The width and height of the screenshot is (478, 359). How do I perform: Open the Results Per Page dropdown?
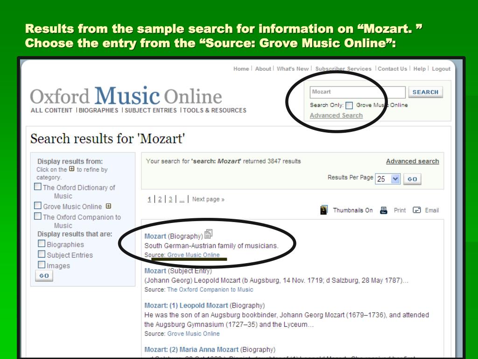[x=387, y=179]
